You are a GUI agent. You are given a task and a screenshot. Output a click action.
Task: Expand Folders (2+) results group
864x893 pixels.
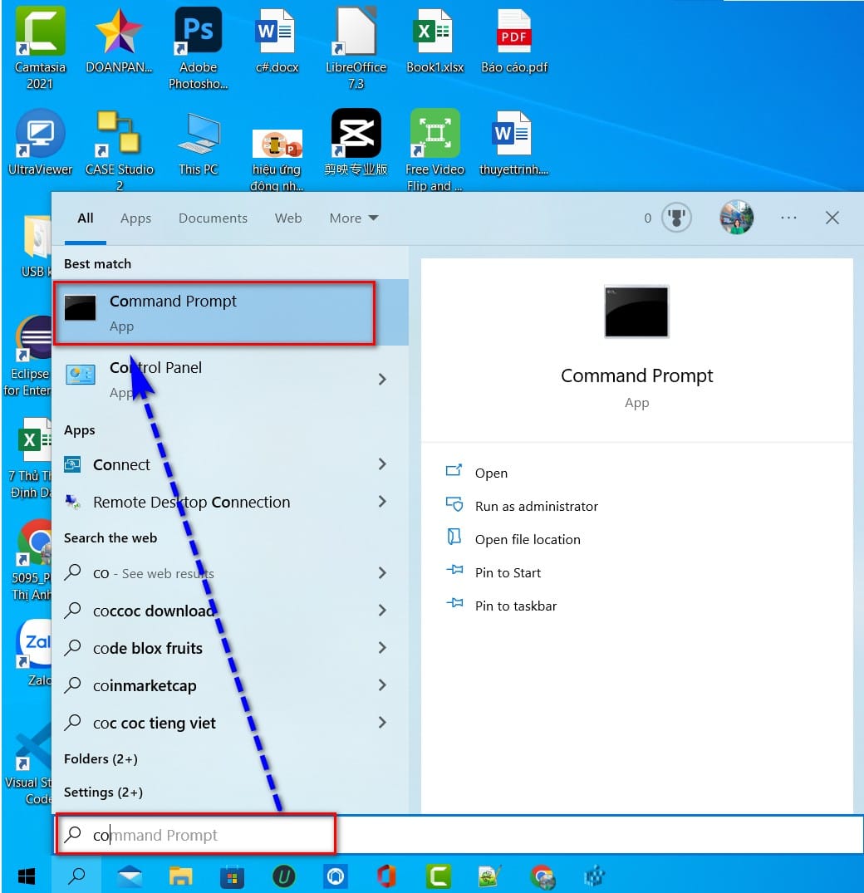click(101, 758)
